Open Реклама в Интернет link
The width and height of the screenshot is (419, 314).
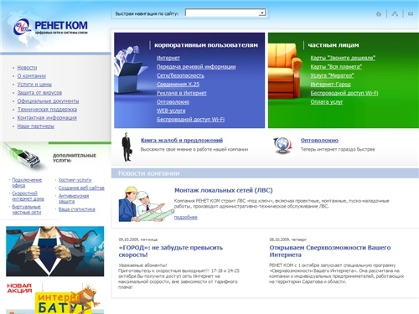tap(182, 93)
